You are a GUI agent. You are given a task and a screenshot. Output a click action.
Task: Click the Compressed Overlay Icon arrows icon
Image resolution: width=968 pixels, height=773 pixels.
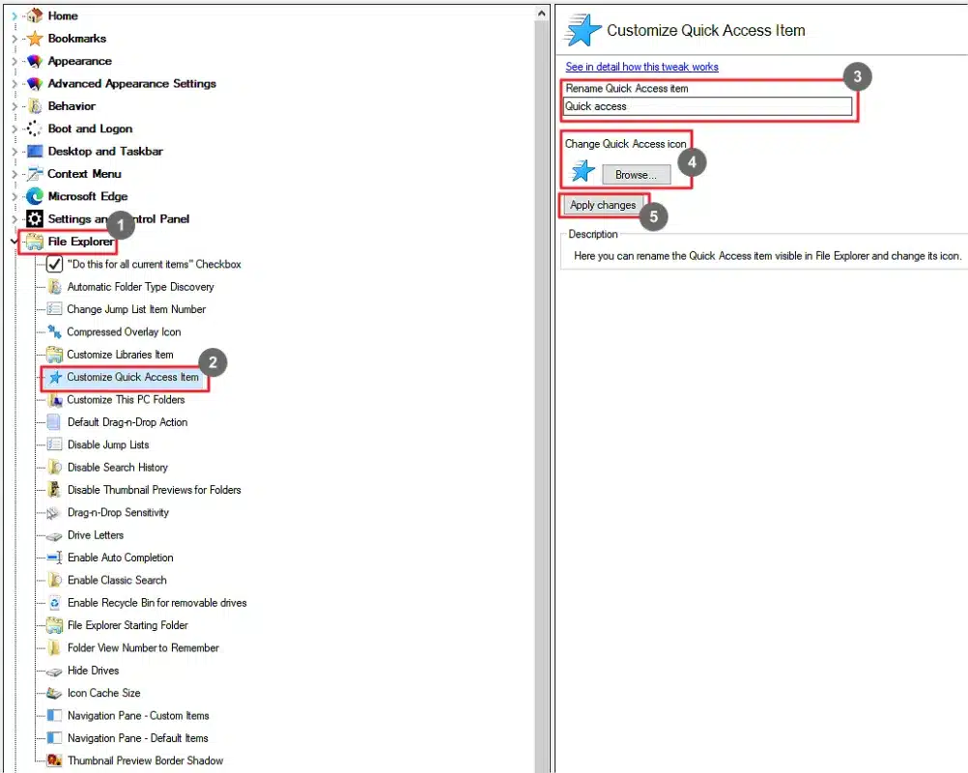(x=54, y=331)
